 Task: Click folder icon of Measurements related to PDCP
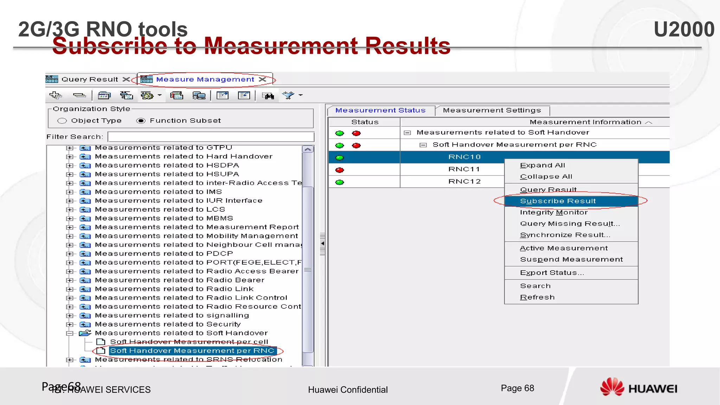click(85, 254)
